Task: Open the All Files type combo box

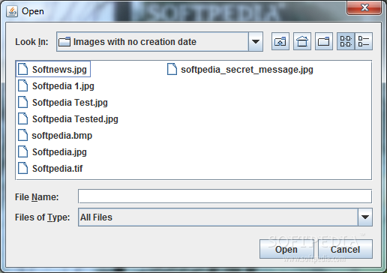Action: tap(225, 217)
